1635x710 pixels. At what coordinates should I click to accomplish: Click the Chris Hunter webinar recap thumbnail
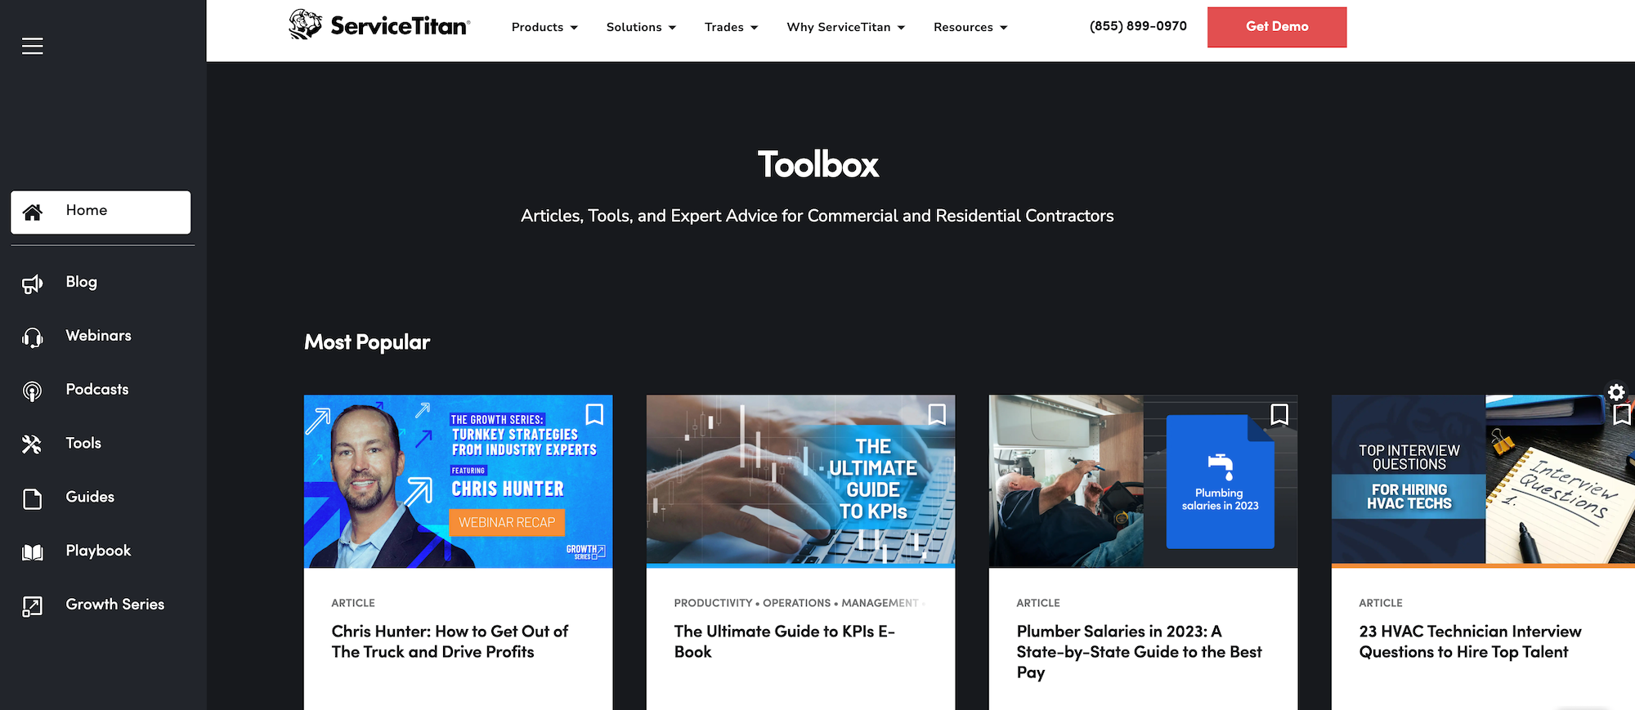[x=458, y=481]
